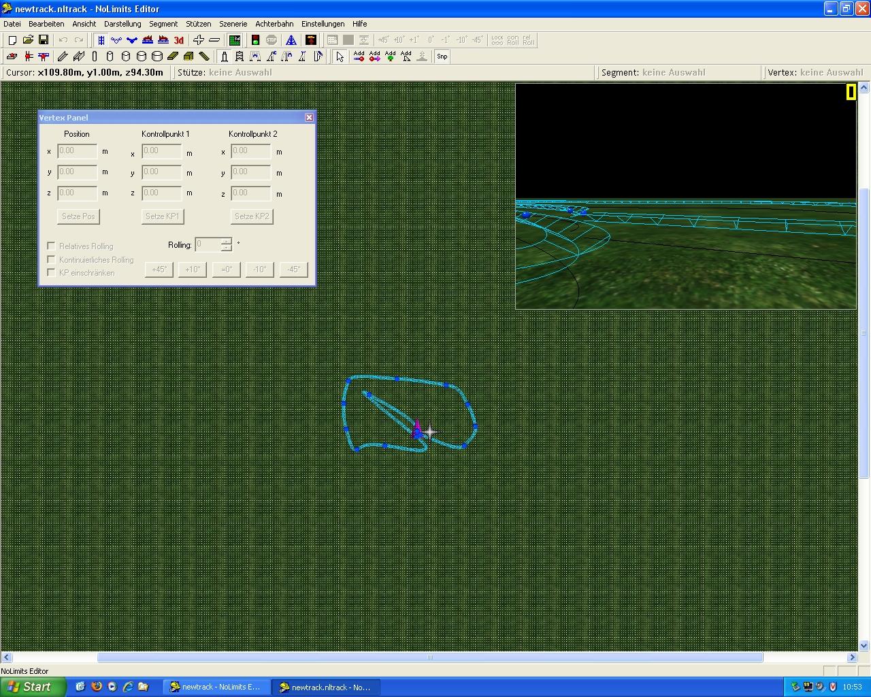This screenshot has height=697, width=871.
Task: Open the green 3d terrain icon
Action: (234, 40)
